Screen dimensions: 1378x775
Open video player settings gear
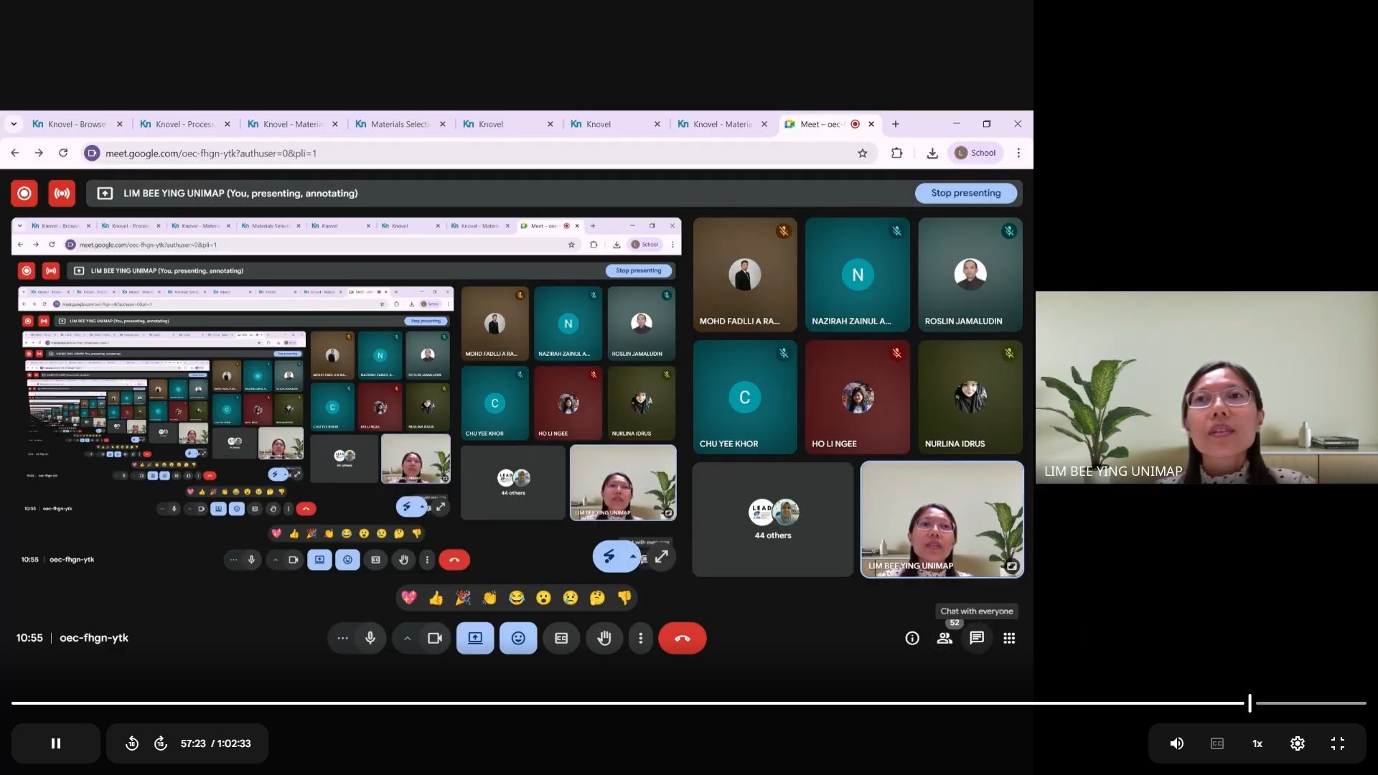pos(1297,743)
